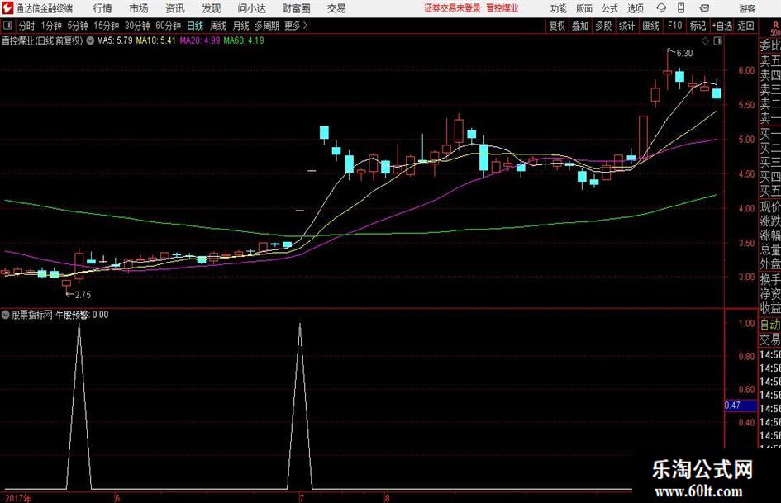The image size is (781, 503).
Task: Switch to the 1分钟 period
Action: coord(51,26)
